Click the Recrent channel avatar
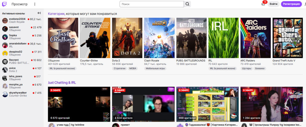 (5, 62)
